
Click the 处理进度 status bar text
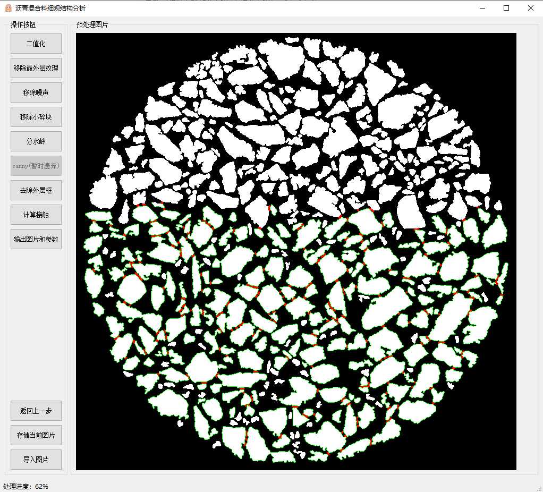(x=26, y=486)
